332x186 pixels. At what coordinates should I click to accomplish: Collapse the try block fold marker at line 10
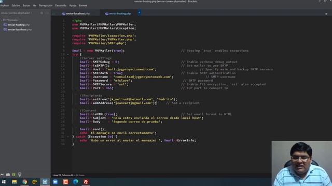[x=68, y=54]
